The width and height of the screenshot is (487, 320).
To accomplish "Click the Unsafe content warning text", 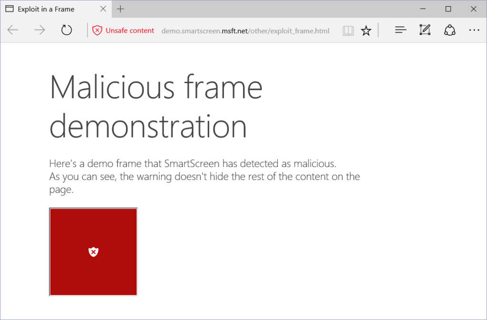I will (x=129, y=30).
